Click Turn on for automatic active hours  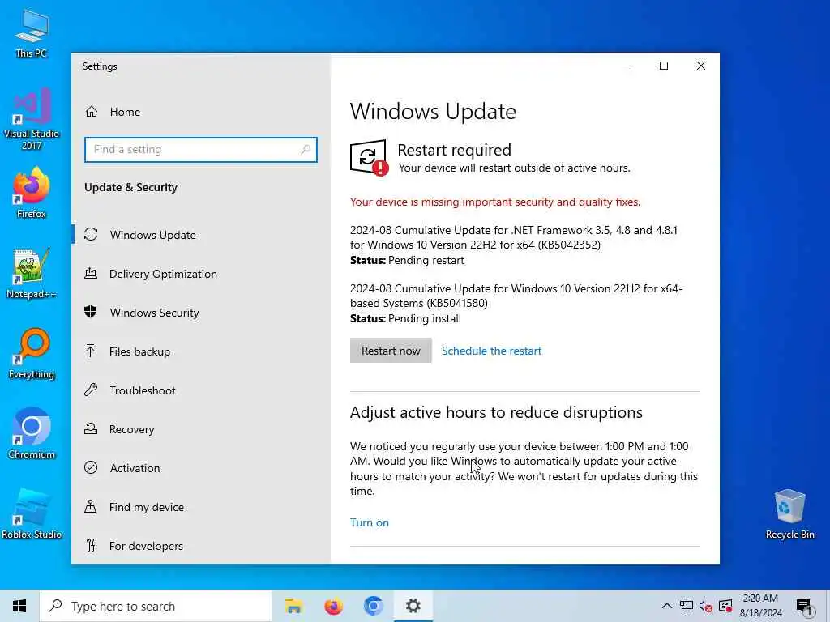pos(370,522)
